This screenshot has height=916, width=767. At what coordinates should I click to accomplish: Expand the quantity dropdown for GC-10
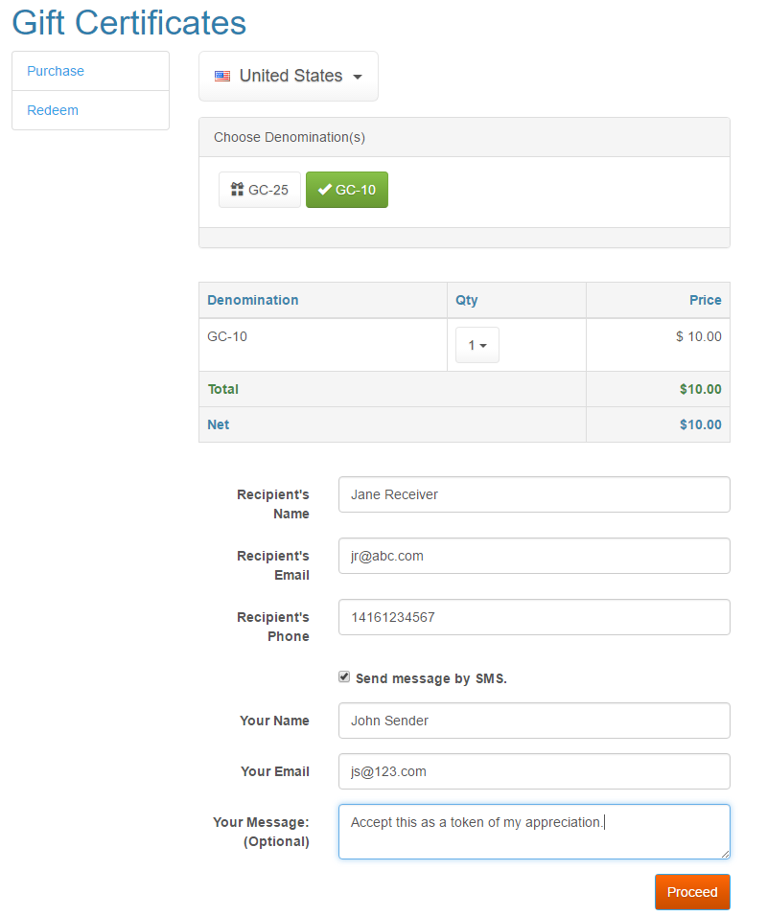477,345
